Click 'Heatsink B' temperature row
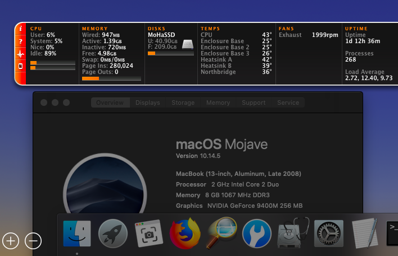Screen dimensions: 398x256 coord(236,66)
